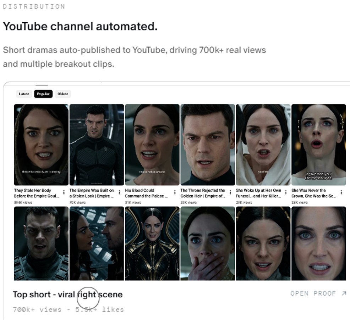350x320 pixels.
Task: Click the arrow icon next to OPEN PROOF
Action: pyautogui.click(x=344, y=293)
